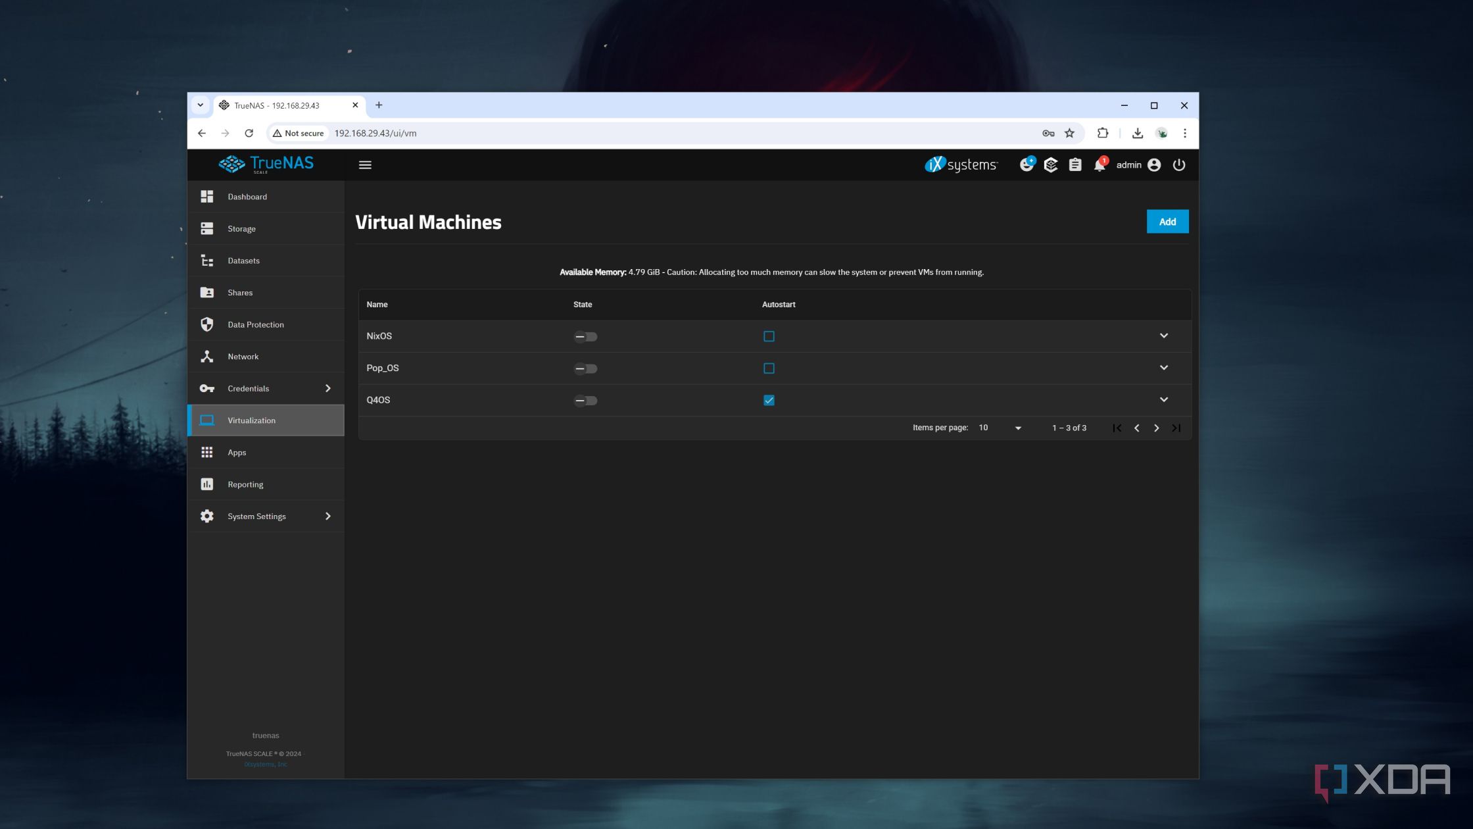1473x829 pixels.
Task: Open browser three-dot menu
Action: coord(1184,133)
